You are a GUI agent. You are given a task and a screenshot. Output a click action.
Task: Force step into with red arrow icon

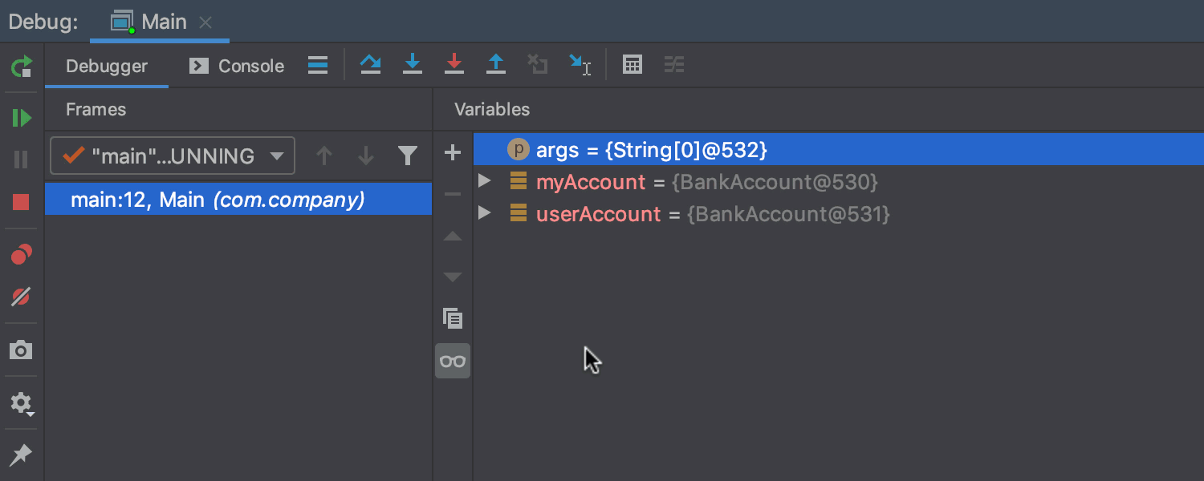coord(454,64)
